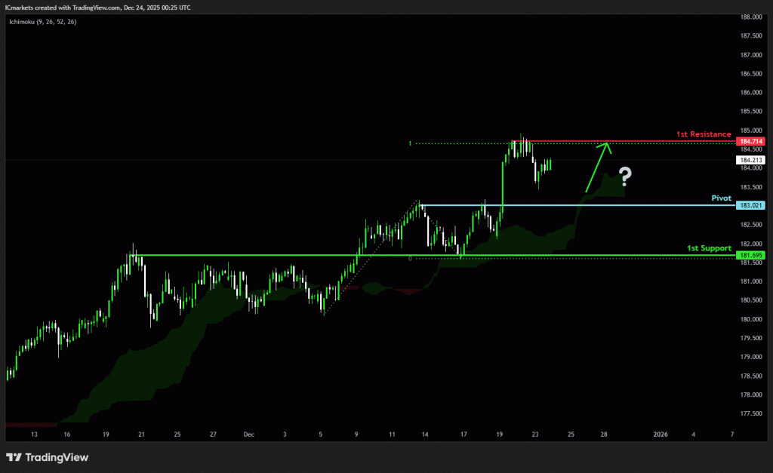
Task: Click the green projection arrow head
Action: pos(606,145)
